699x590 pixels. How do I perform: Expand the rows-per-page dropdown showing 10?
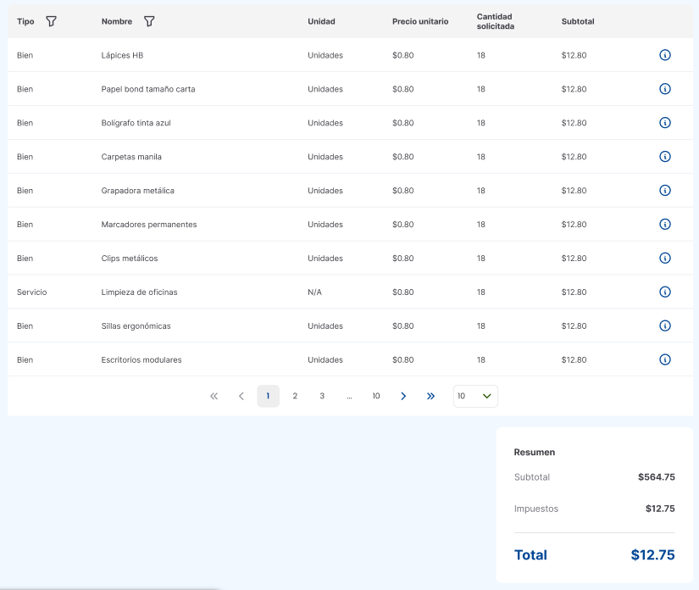coord(475,396)
